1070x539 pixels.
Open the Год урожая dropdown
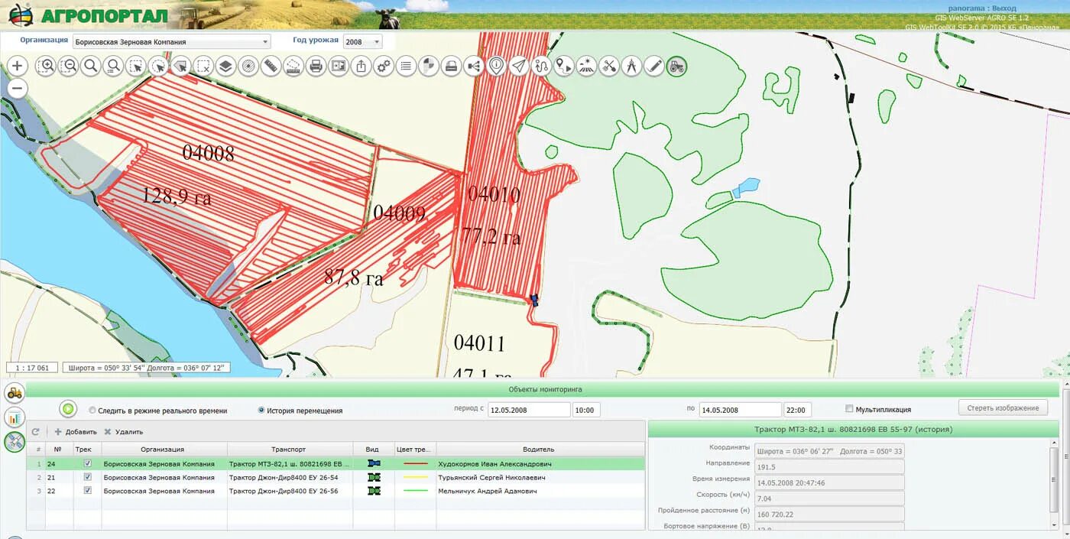362,42
